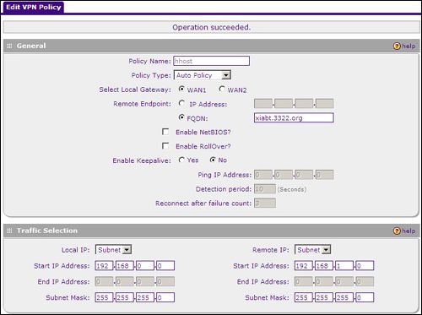Open the Policy Type dropdown
The width and height of the screenshot is (422, 315).
pyautogui.click(x=203, y=75)
